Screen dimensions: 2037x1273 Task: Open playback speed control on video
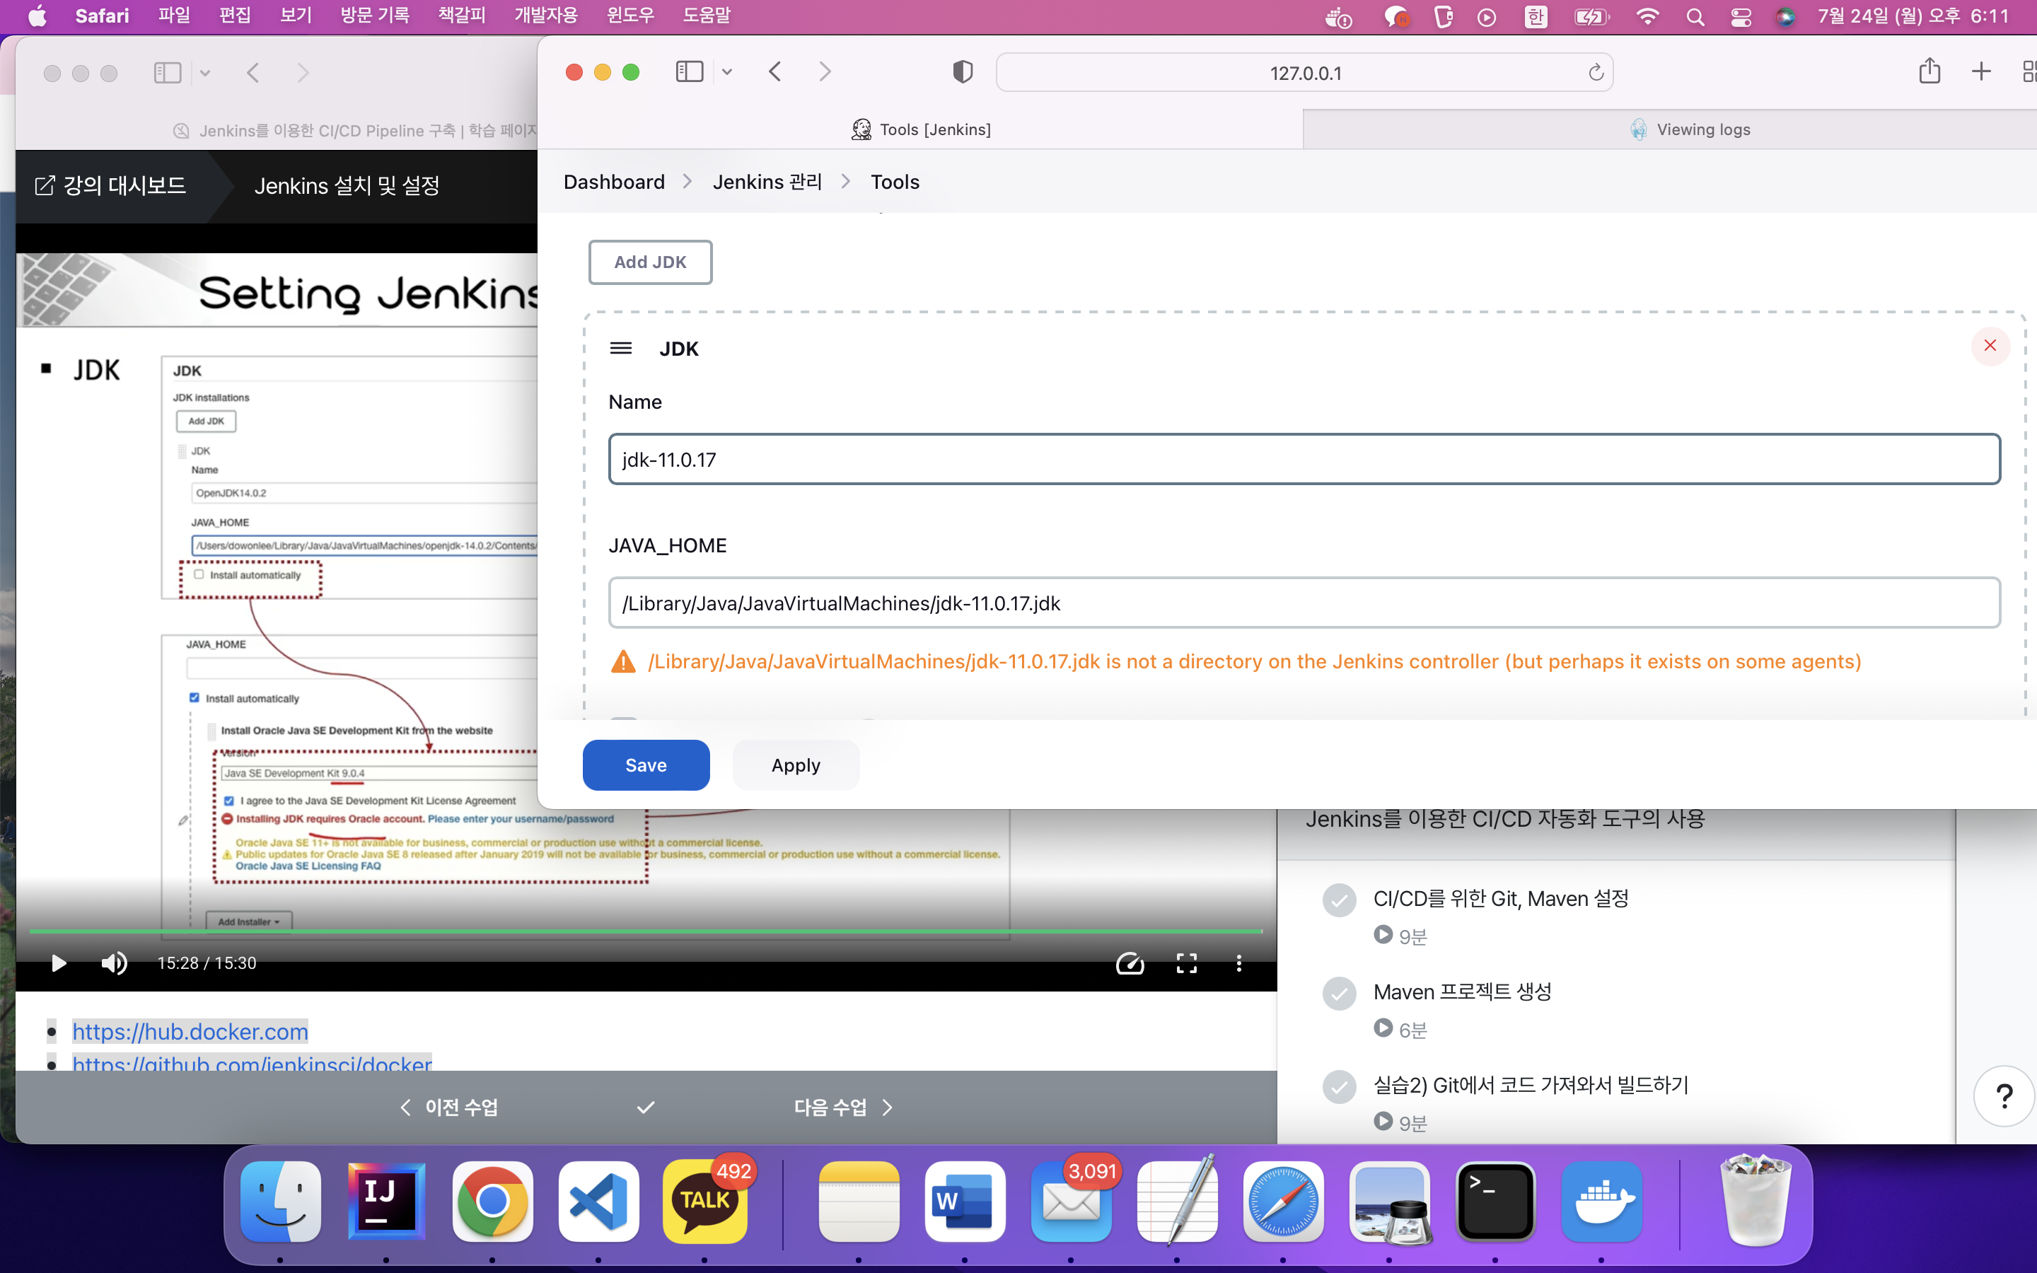1130,963
